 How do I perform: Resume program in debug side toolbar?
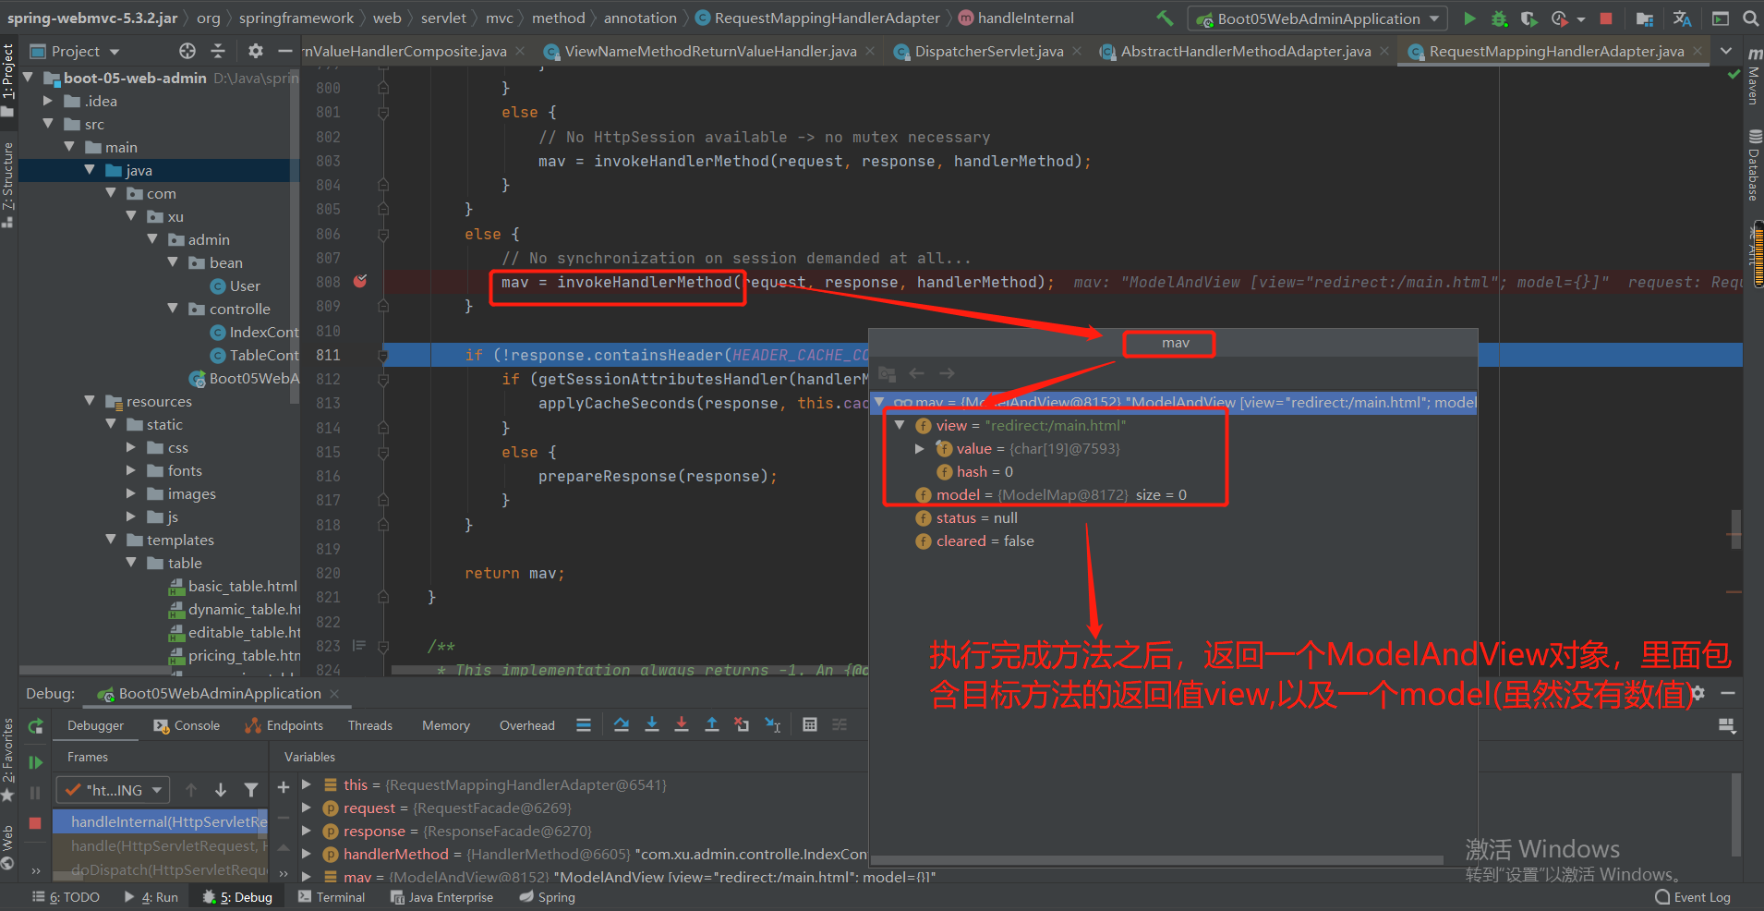point(35,762)
